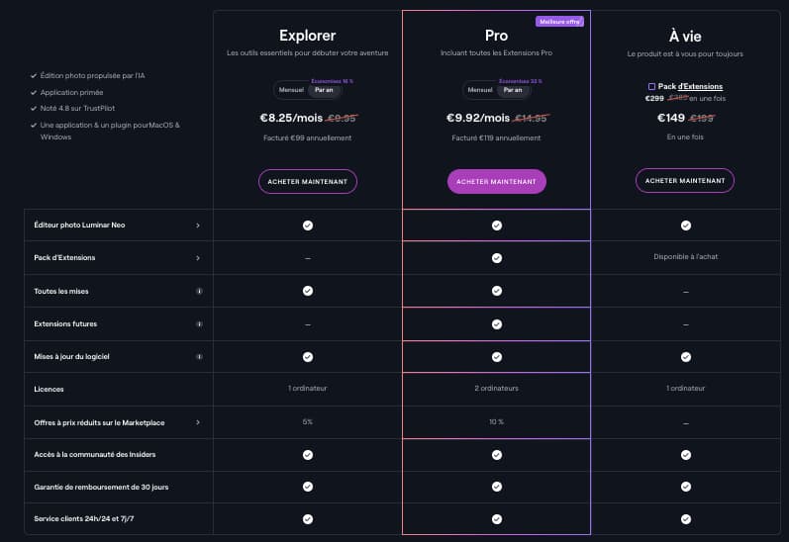Click À vie checkmark for Service clients 24h/24
This screenshot has height=542, width=789.
coord(686,519)
